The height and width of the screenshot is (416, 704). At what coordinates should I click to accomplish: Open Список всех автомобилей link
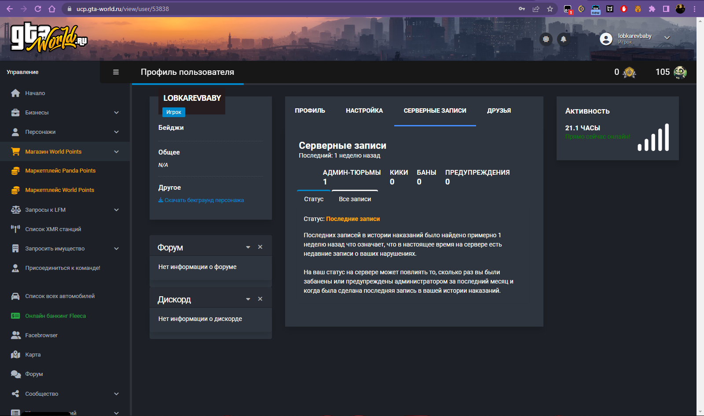60,296
